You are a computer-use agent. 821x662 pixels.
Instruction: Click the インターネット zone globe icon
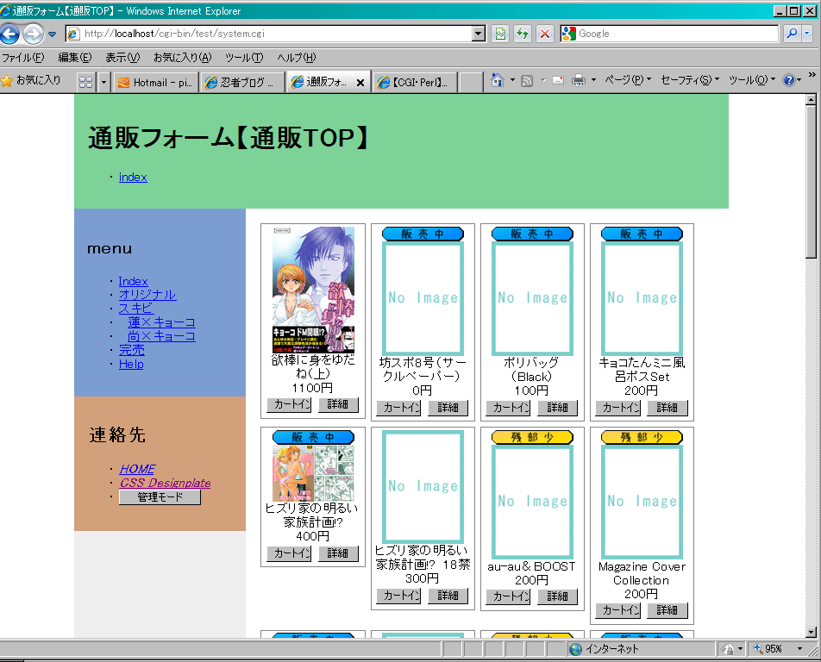tap(575, 649)
